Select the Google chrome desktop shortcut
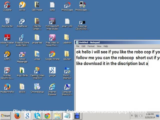Viewport: 160px width, 120px height. click(x=52, y=55)
